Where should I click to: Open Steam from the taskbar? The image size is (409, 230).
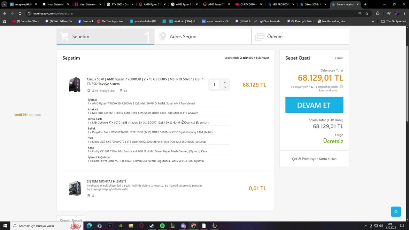152,226
